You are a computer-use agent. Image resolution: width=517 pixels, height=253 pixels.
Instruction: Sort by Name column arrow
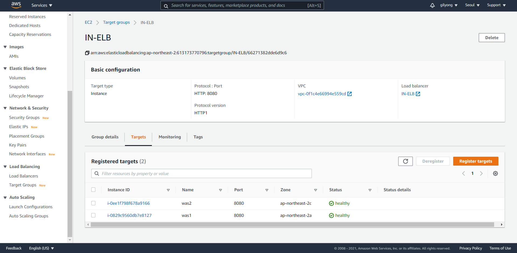click(x=221, y=190)
